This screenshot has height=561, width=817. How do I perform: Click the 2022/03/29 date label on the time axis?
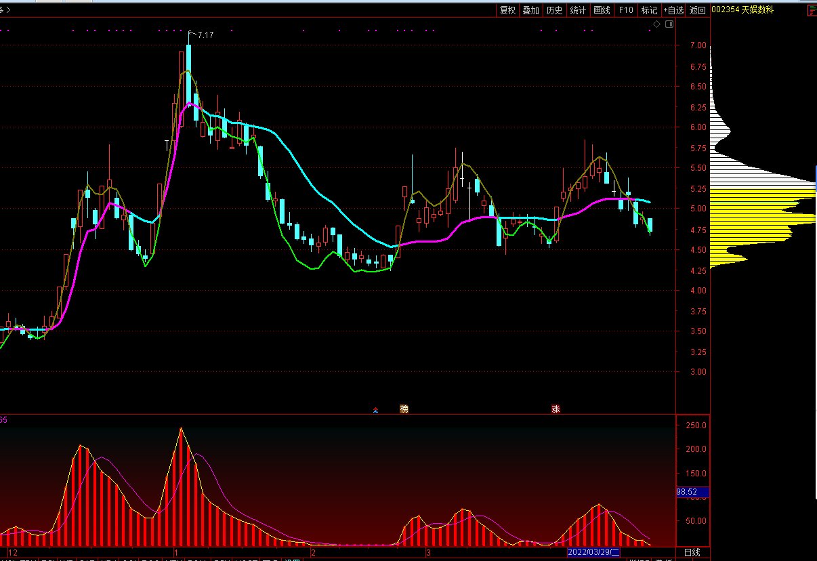[593, 552]
